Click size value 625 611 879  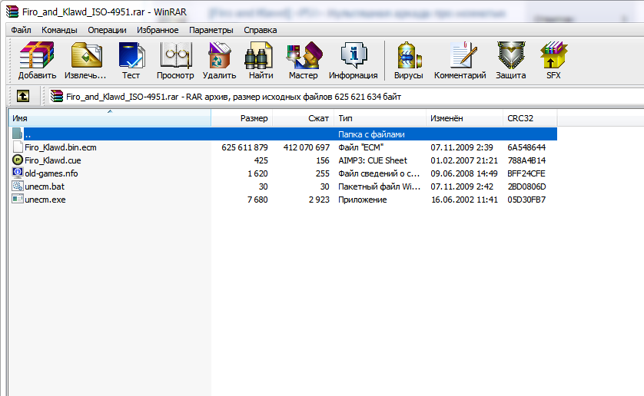(244, 147)
